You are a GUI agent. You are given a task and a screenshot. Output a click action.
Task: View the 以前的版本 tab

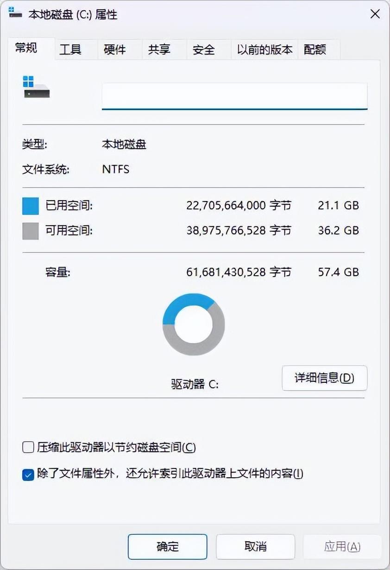pyautogui.click(x=264, y=49)
